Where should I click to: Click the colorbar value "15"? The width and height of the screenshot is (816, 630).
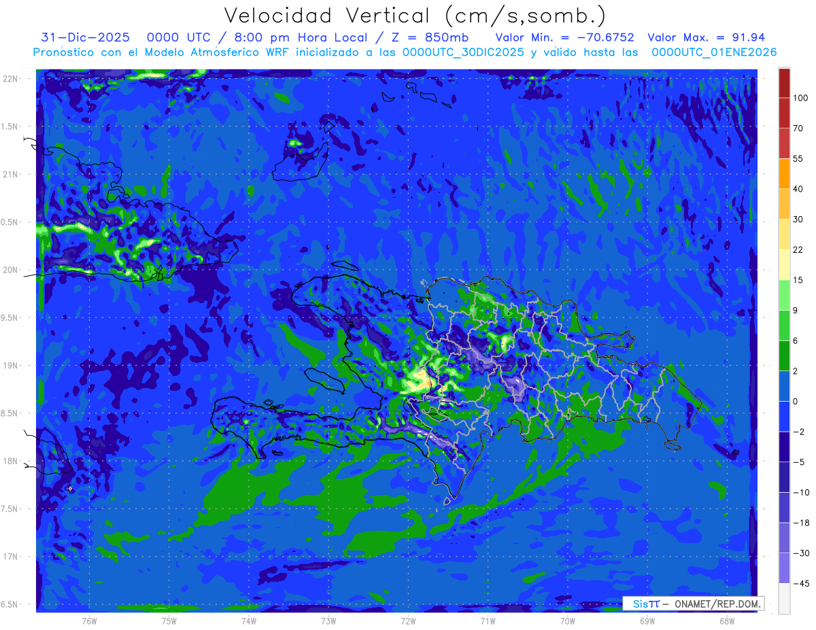[x=798, y=280]
